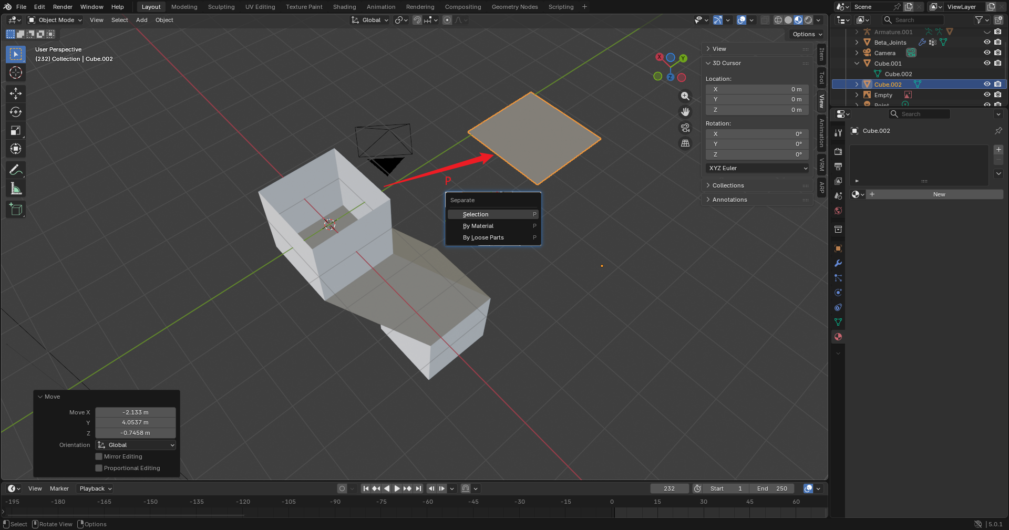The image size is (1009, 530).
Task: Click New material button
Action: coord(939,194)
